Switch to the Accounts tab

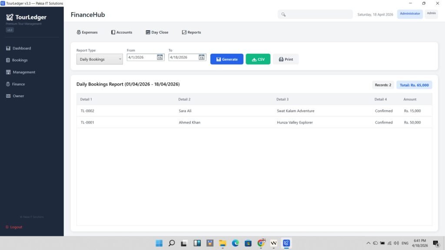tap(122, 32)
